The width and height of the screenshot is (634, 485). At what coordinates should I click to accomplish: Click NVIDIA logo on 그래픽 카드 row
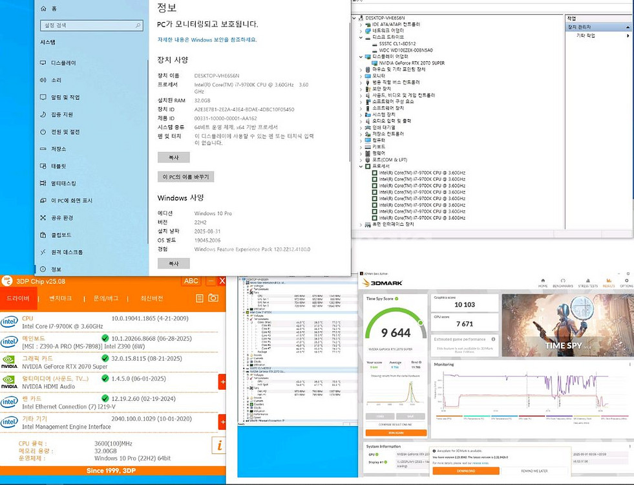[9, 362]
